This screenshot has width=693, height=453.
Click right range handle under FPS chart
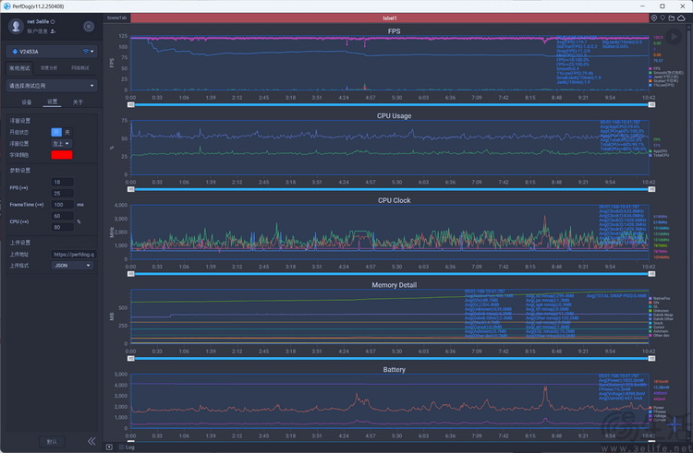pyautogui.click(x=651, y=105)
